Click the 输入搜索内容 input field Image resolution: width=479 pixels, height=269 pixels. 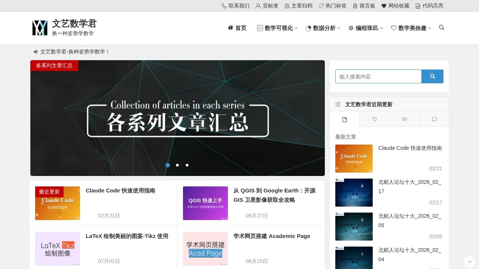(x=378, y=76)
